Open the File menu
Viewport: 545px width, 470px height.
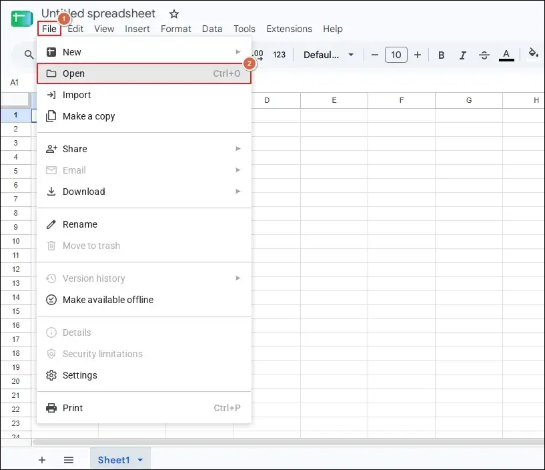pyautogui.click(x=49, y=29)
